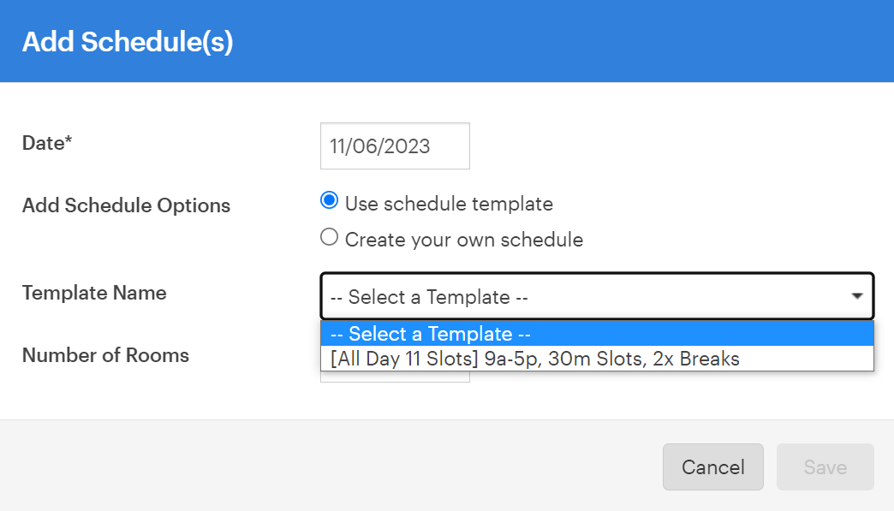The height and width of the screenshot is (511, 894).
Task: Click the Number of Rooms label
Action: (x=105, y=355)
